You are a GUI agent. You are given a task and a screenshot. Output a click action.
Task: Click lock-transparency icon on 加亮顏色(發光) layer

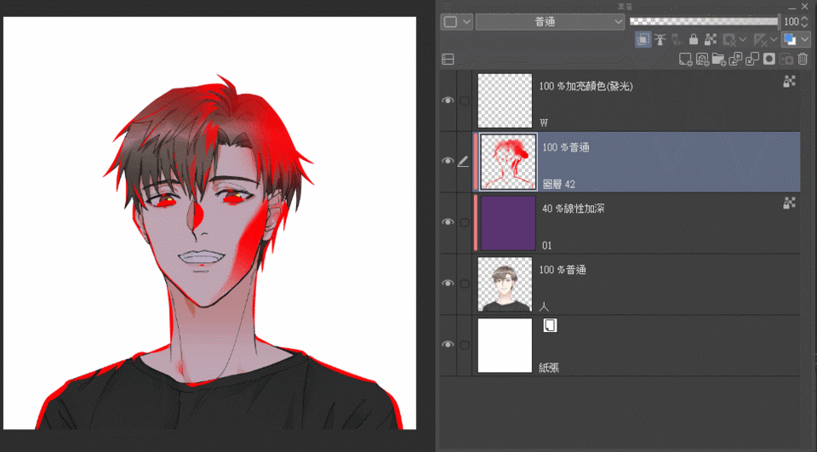click(790, 81)
